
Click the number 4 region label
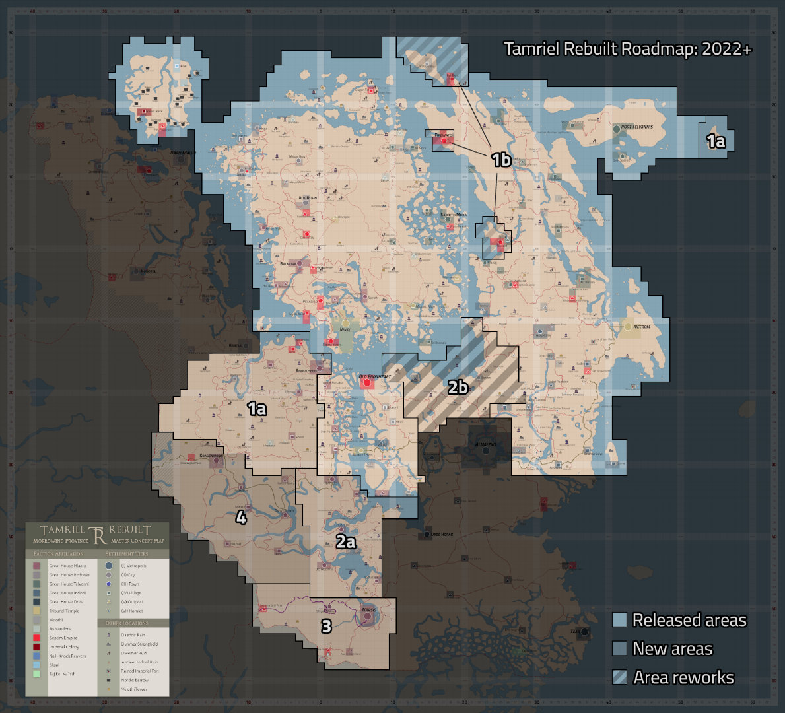[241, 517]
